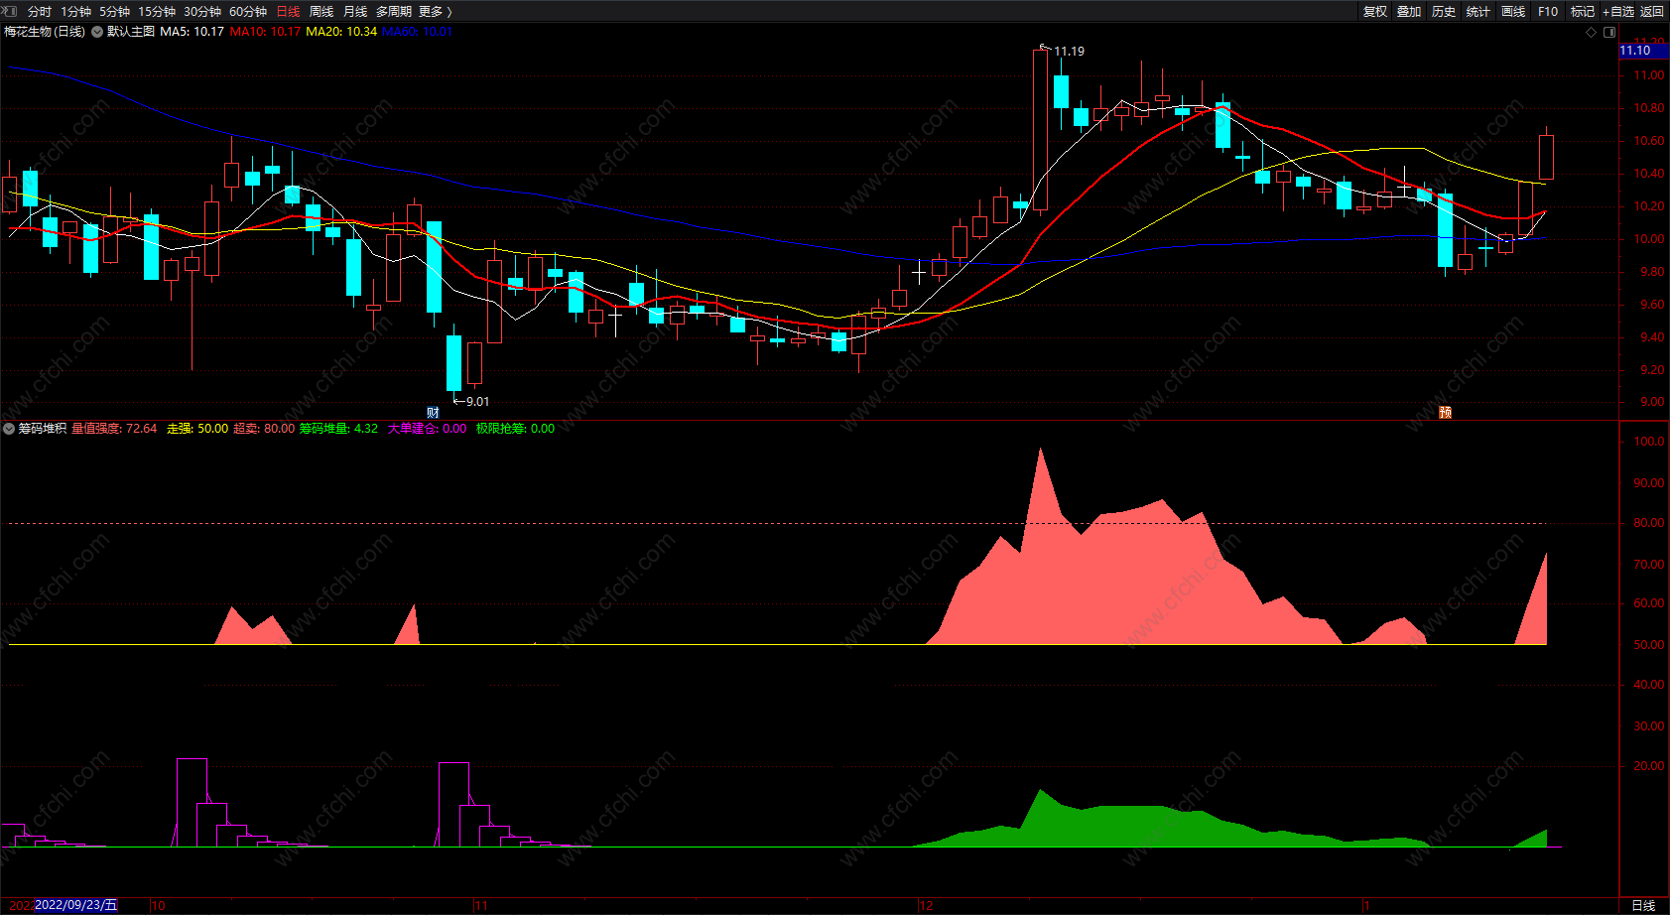Click the 2022/09/23/五 date label
The image size is (1670, 915).
[75, 905]
